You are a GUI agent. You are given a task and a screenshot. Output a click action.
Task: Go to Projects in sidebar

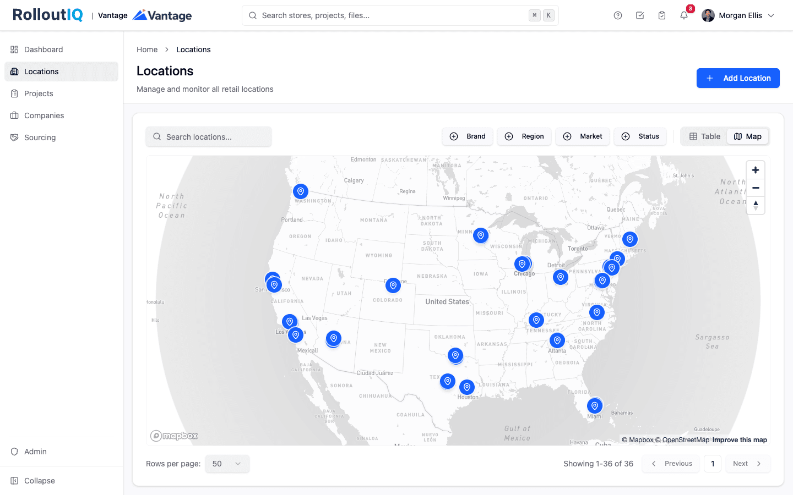click(x=61, y=94)
